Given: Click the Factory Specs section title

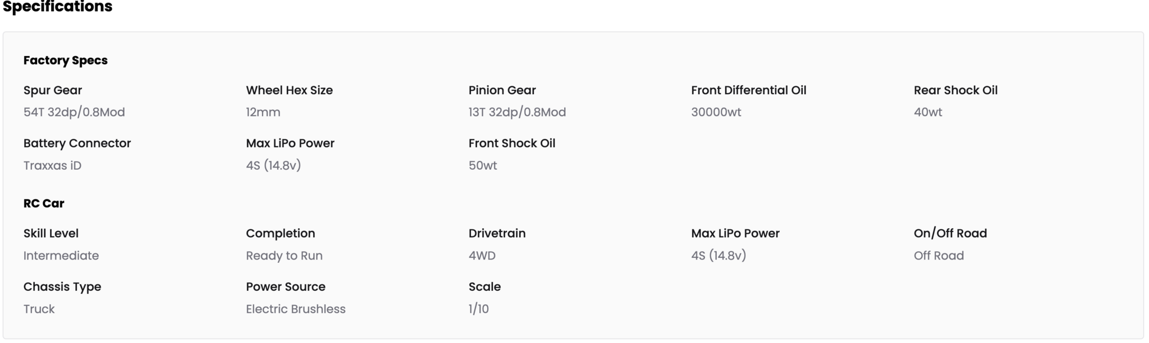Looking at the screenshot, I should pos(65,61).
